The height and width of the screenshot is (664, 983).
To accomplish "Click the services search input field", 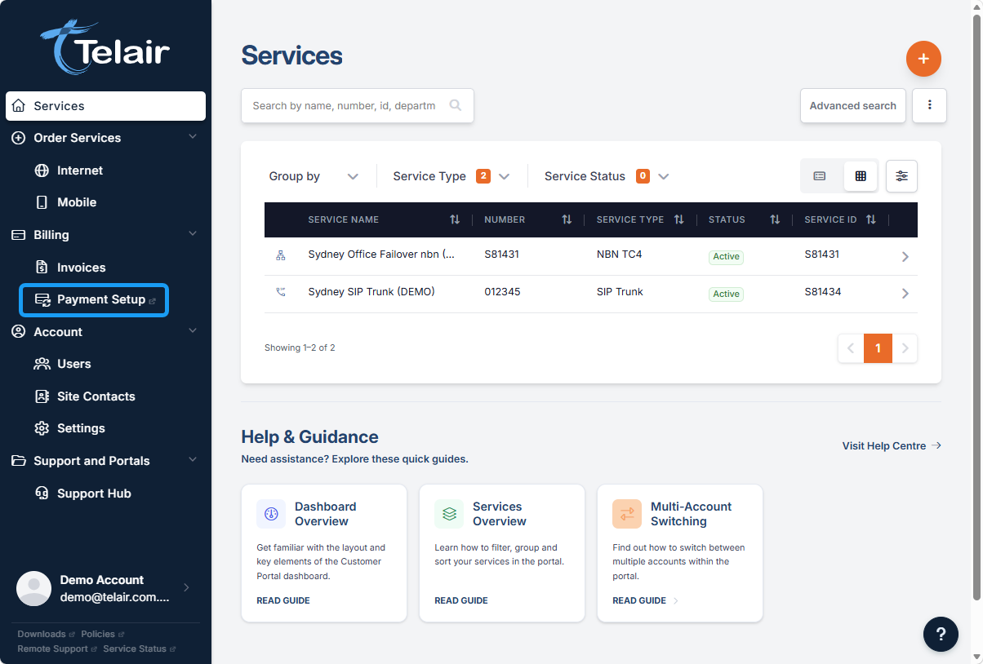I will tap(358, 106).
